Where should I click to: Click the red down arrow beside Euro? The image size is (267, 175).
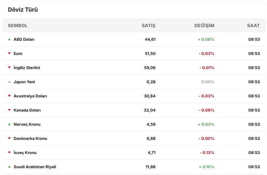tap(9, 54)
